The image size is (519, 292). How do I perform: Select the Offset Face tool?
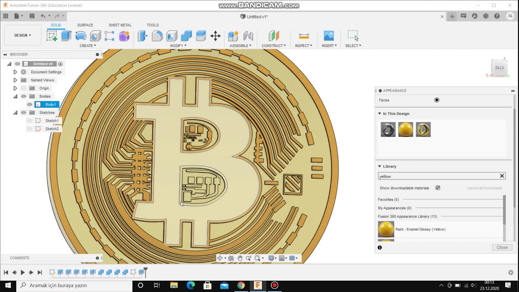click(x=201, y=36)
